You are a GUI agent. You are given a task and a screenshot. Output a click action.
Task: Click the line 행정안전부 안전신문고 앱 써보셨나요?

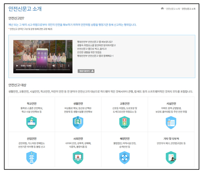click(x=95, y=42)
